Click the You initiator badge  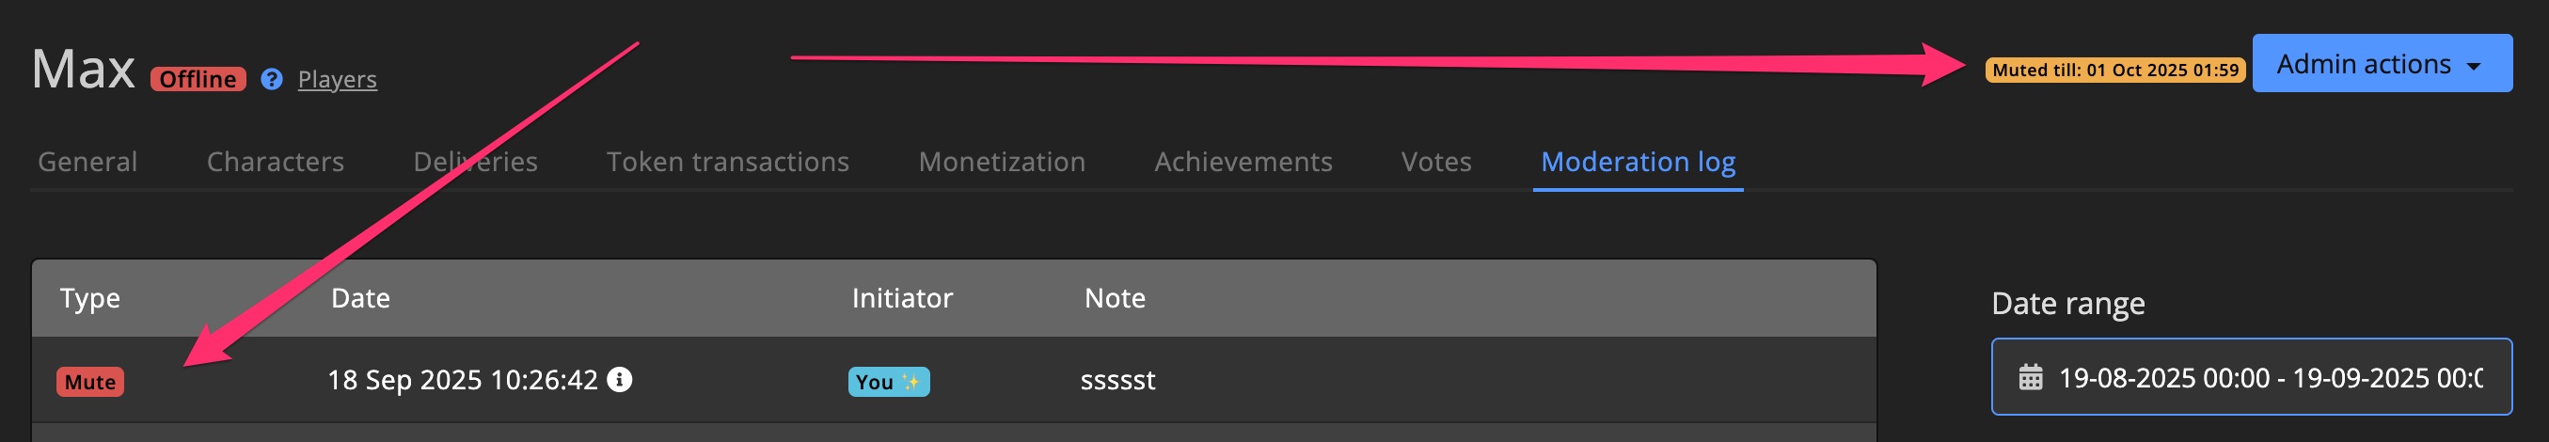tap(888, 382)
